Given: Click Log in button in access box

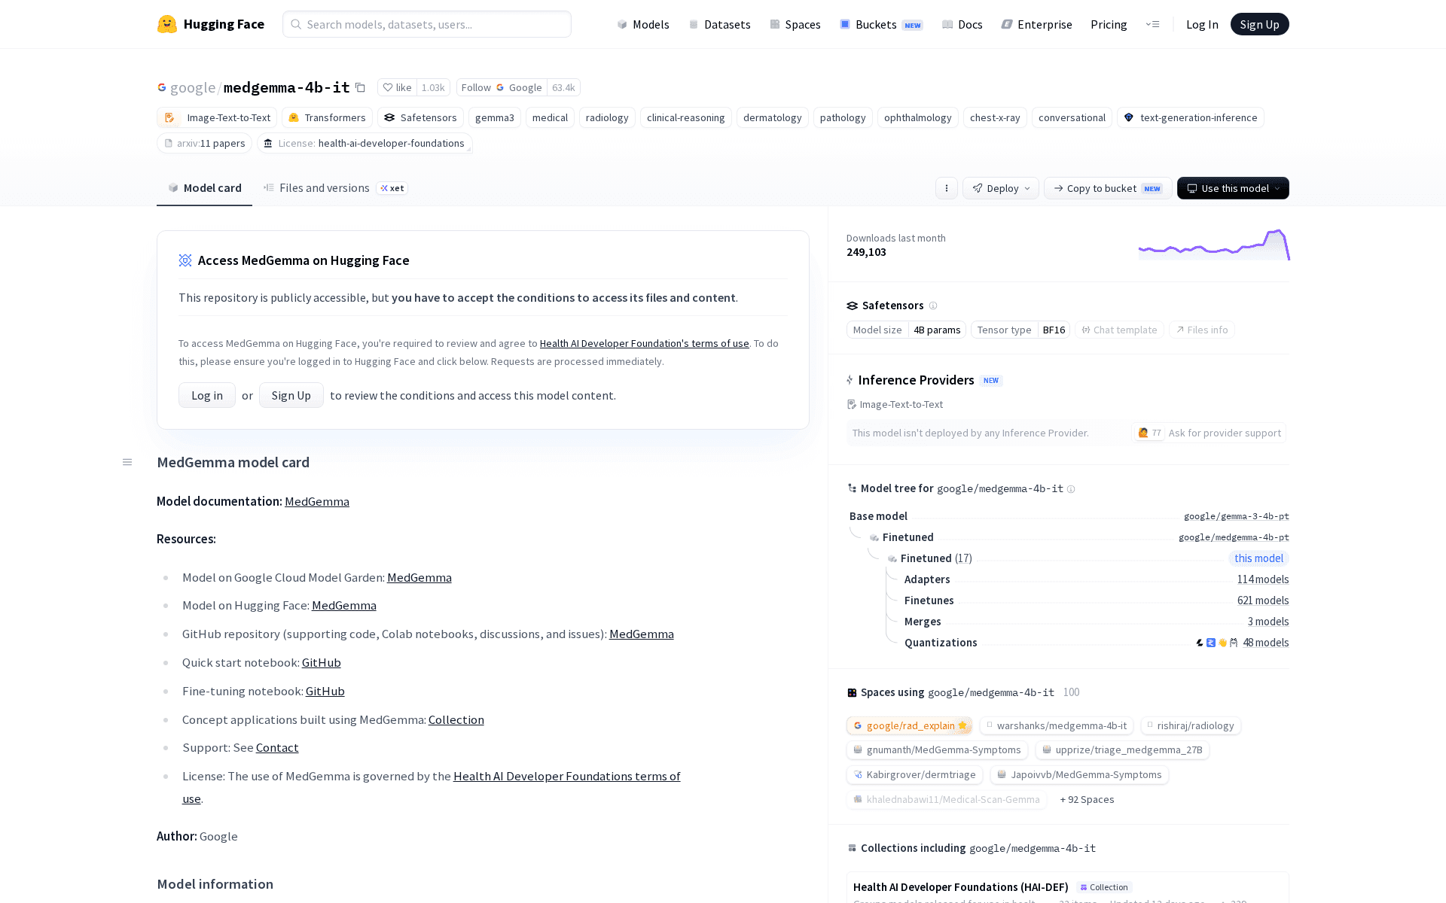Looking at the screenshot, I should tap(207, 395).
